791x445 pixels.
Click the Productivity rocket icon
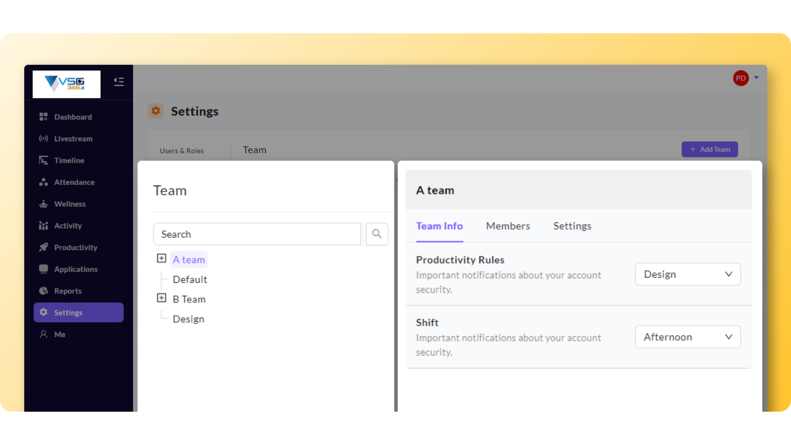pyautogui.click(x=43, y=247)
